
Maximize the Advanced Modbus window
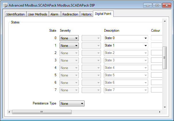157,5
